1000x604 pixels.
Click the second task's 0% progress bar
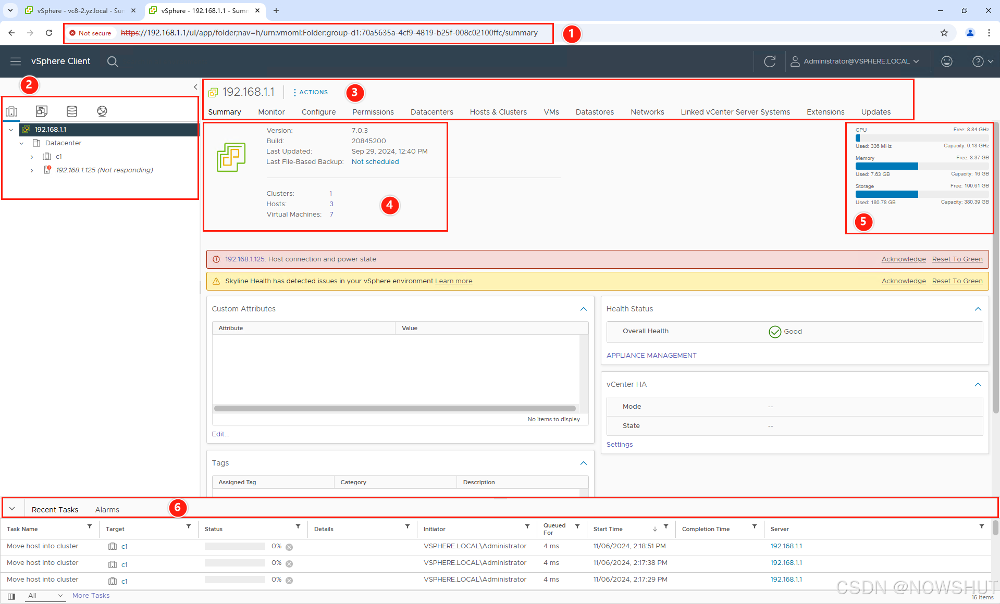[x=234, y=563]
